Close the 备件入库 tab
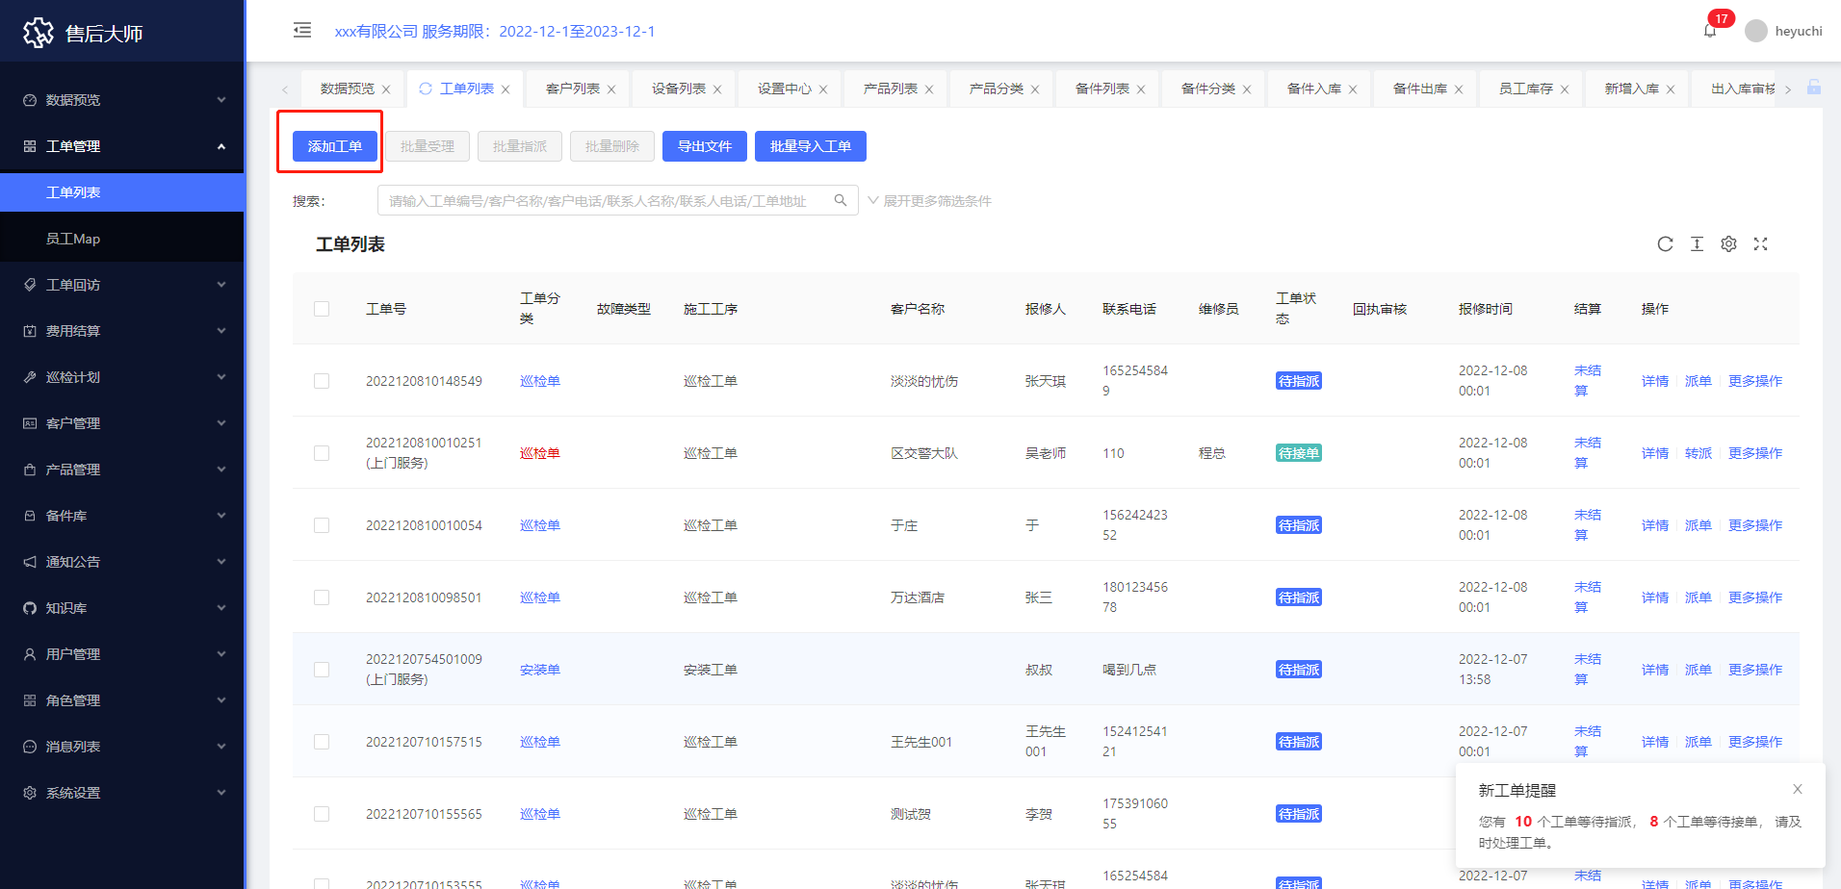The height and width of the screenshot is (889, 1841). 1353,89
